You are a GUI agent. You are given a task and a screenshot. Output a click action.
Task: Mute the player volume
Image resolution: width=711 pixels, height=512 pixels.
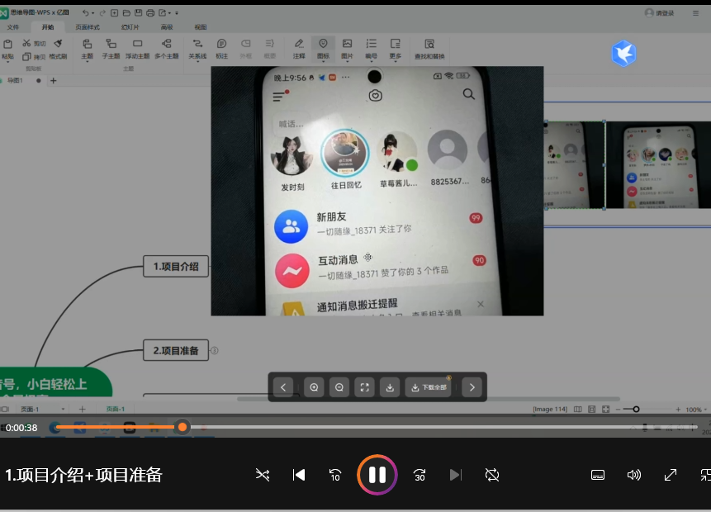tap(634, 475)
